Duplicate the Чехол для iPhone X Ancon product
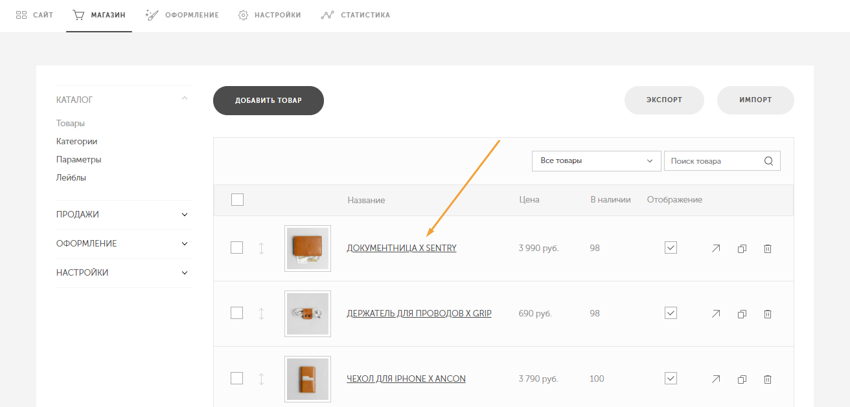 coord(742,379)
